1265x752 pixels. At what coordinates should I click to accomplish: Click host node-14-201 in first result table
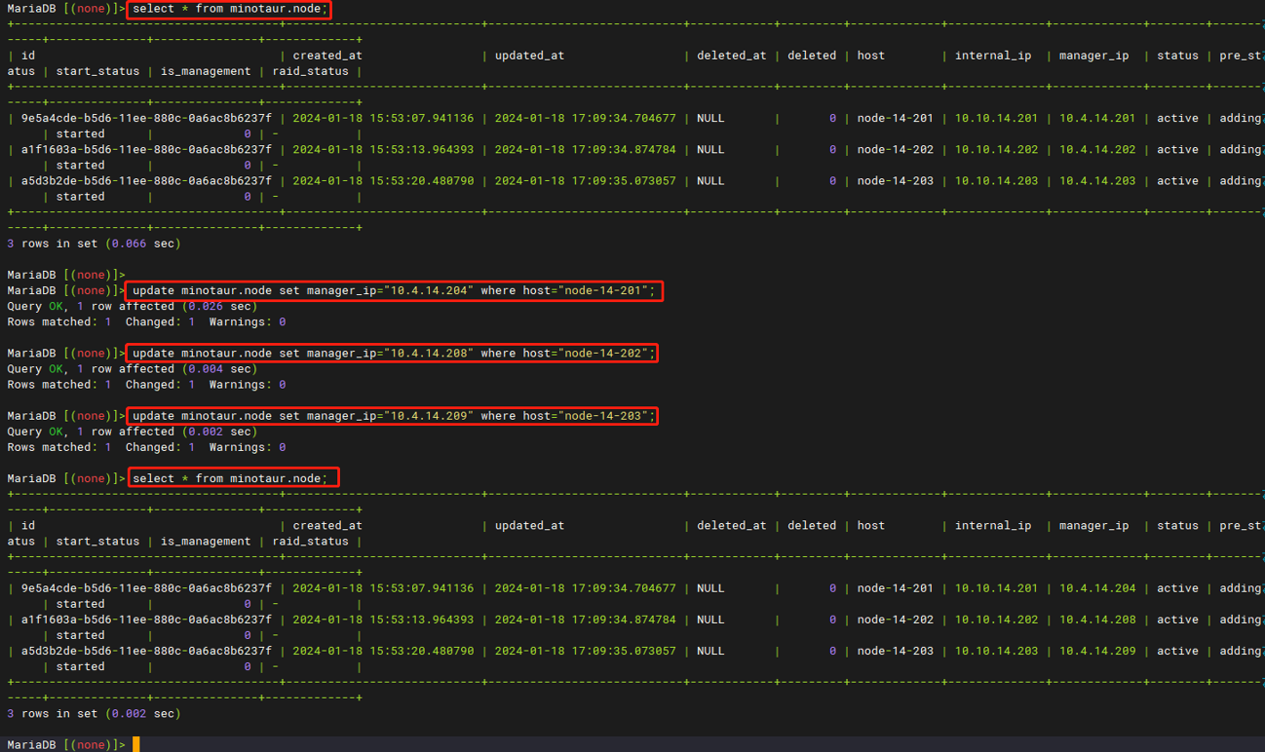click(896, 118)
